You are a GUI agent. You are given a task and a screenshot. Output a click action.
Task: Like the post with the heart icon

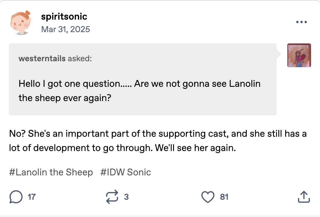(x=208, y=197)
